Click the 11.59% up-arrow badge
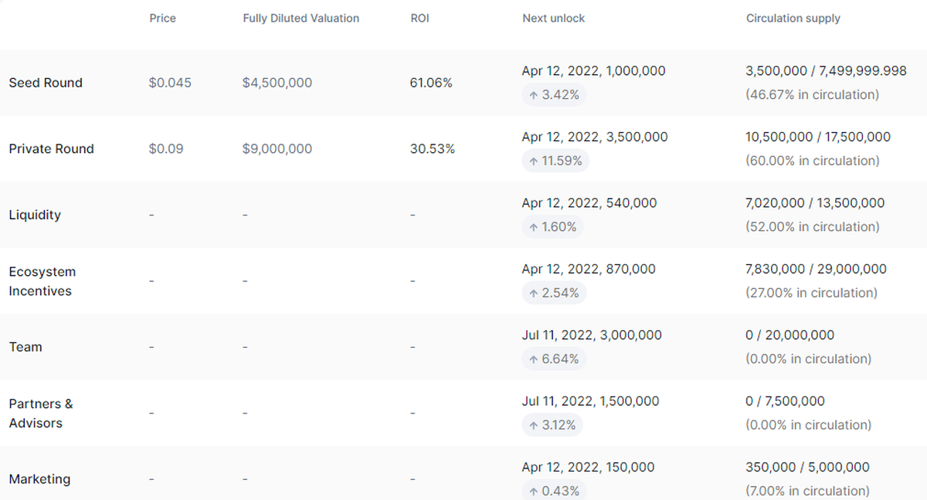927x500 pixels. click(556, 161)
